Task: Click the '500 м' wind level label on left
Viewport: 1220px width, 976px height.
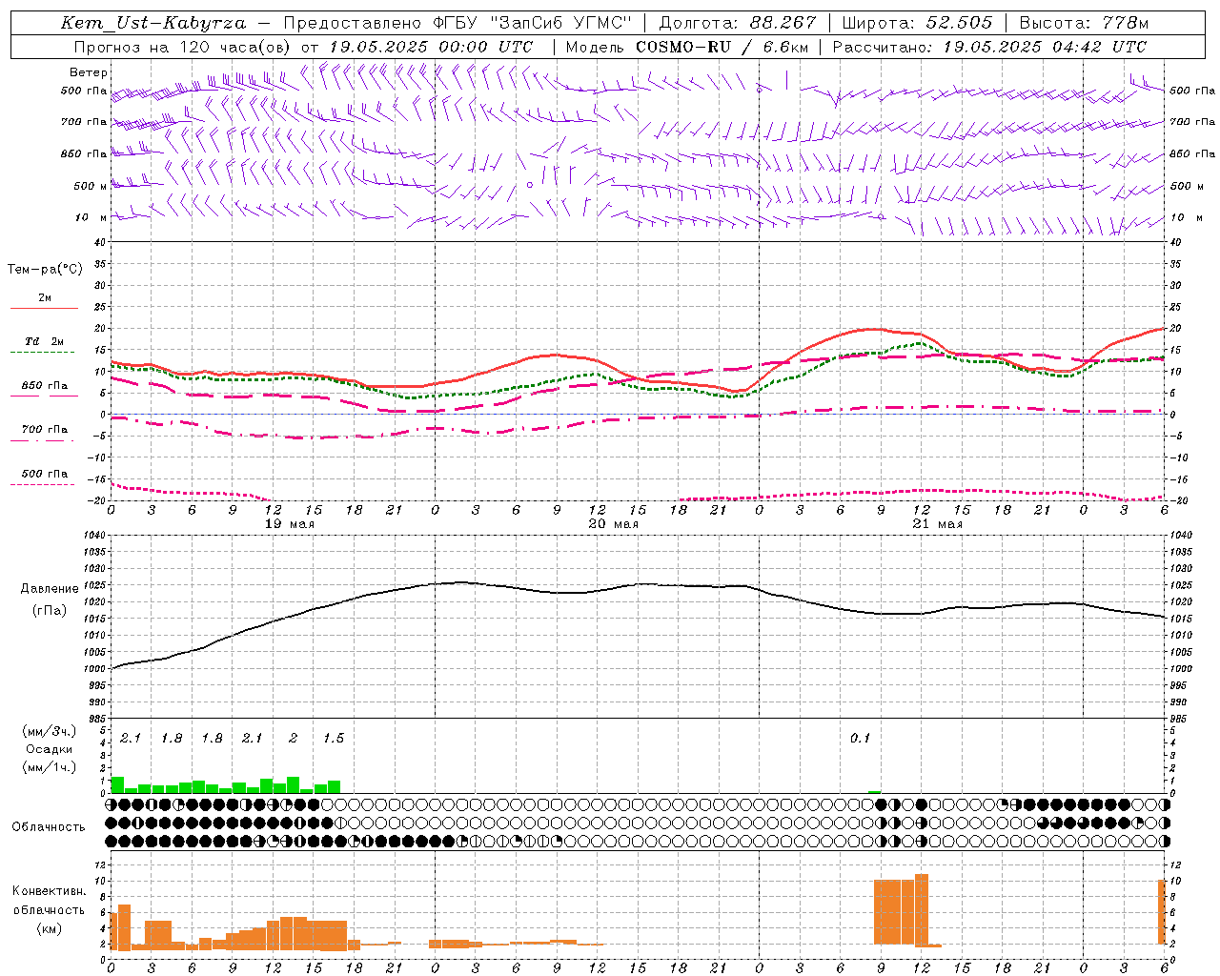Action: click(x=91, y=186)
